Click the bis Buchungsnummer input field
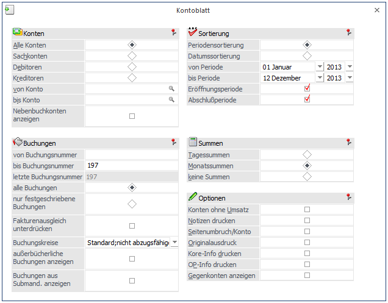The height and width of the screenshot is (303, 388). (131, 166)
